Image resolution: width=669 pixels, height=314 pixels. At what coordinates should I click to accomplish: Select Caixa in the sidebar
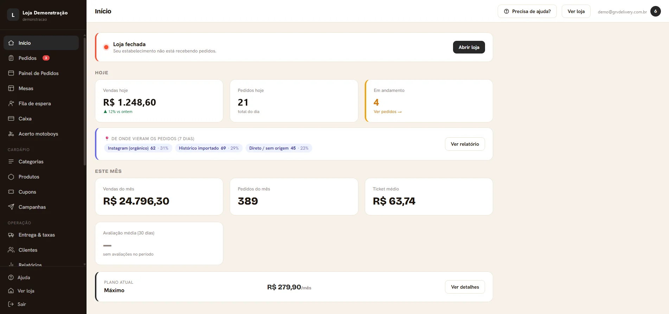pos(41,119)
